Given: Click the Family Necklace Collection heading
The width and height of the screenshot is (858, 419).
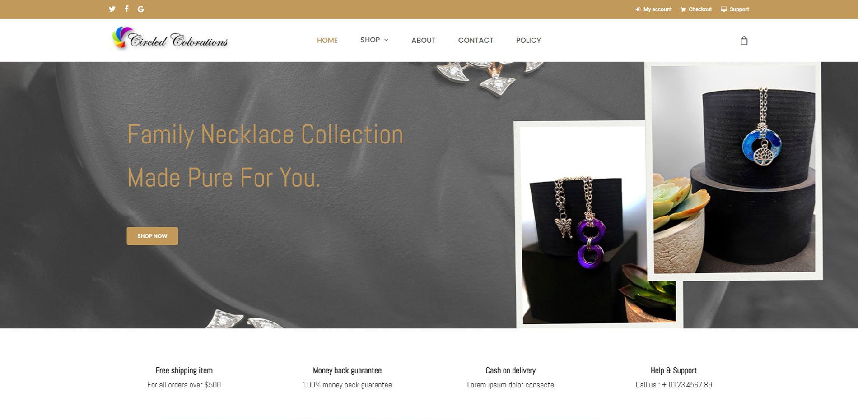Looking at the screenshot, I should (x=265, y=134).
